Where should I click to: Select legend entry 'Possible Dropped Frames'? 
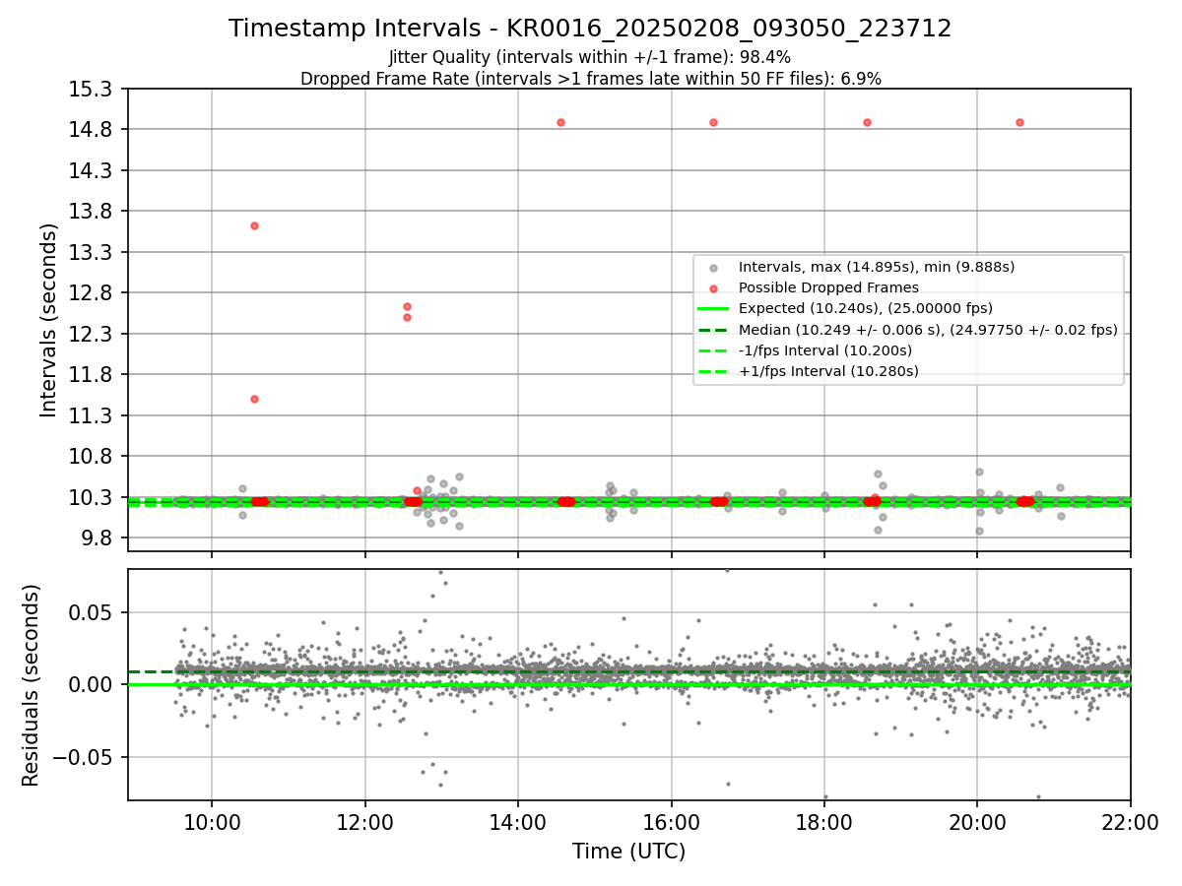828,287
